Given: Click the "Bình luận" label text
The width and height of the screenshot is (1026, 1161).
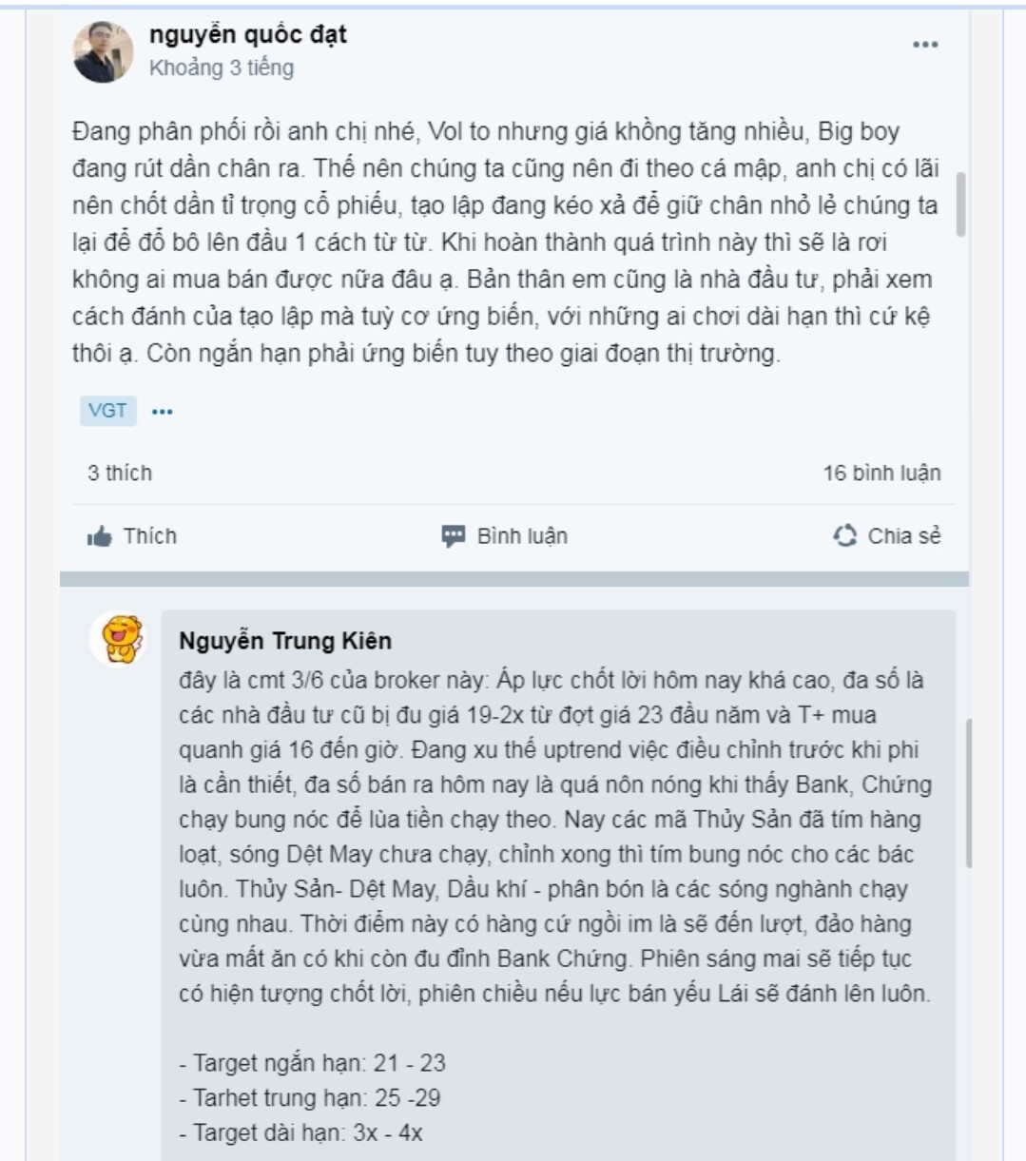Looking at the screenshot, I should point(522,536).
